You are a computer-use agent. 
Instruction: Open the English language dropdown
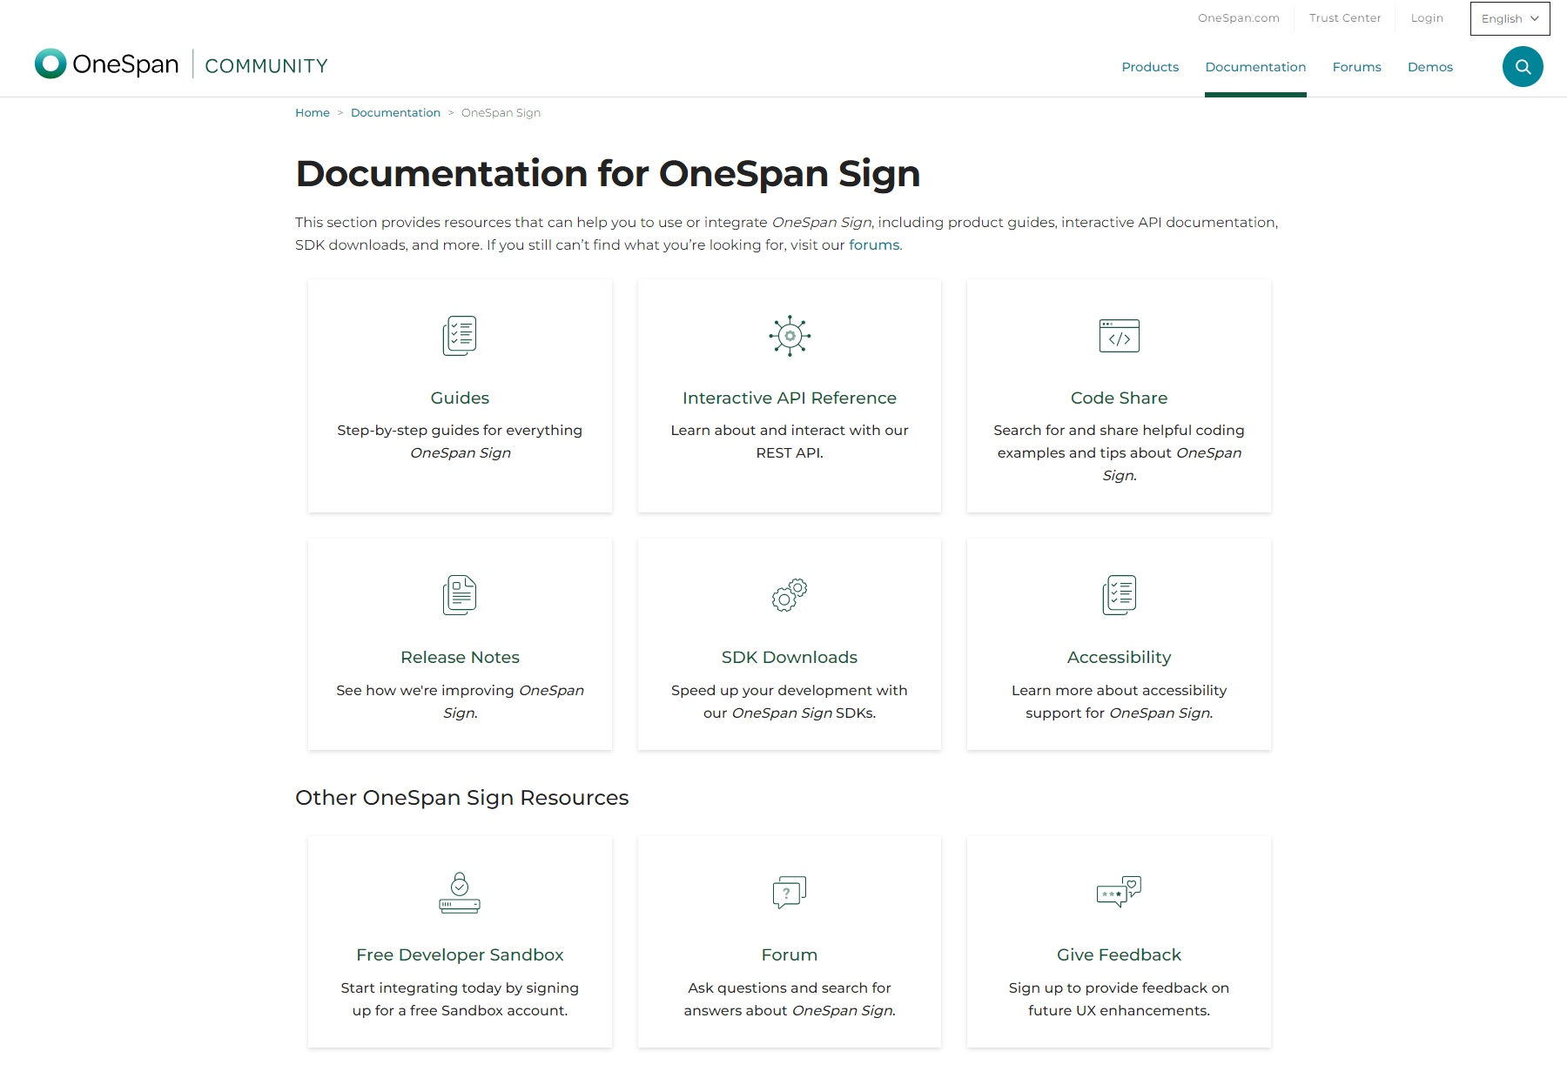1510,18
